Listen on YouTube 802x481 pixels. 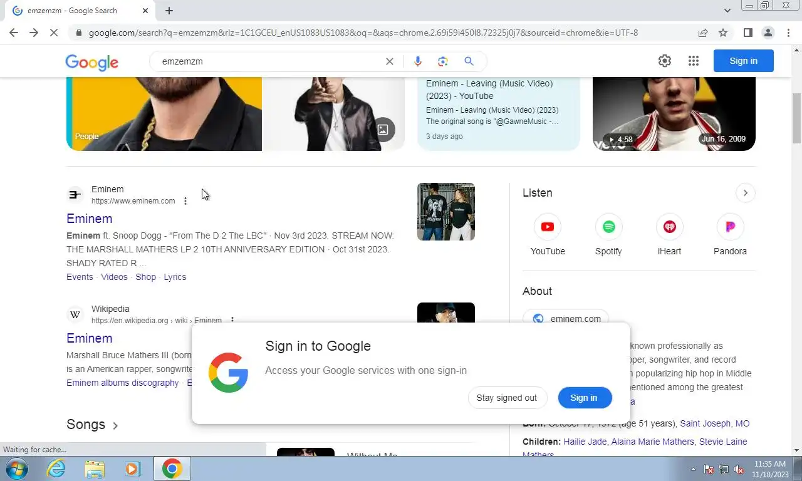(x=548, y=235)
